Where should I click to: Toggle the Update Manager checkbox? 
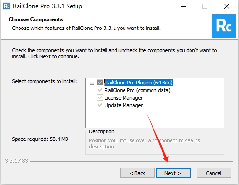click(x=100, y=105)
